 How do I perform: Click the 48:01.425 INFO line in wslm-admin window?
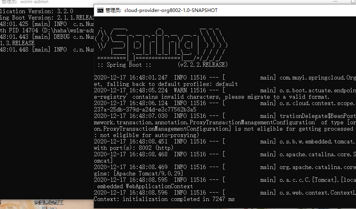click(47, 24)
